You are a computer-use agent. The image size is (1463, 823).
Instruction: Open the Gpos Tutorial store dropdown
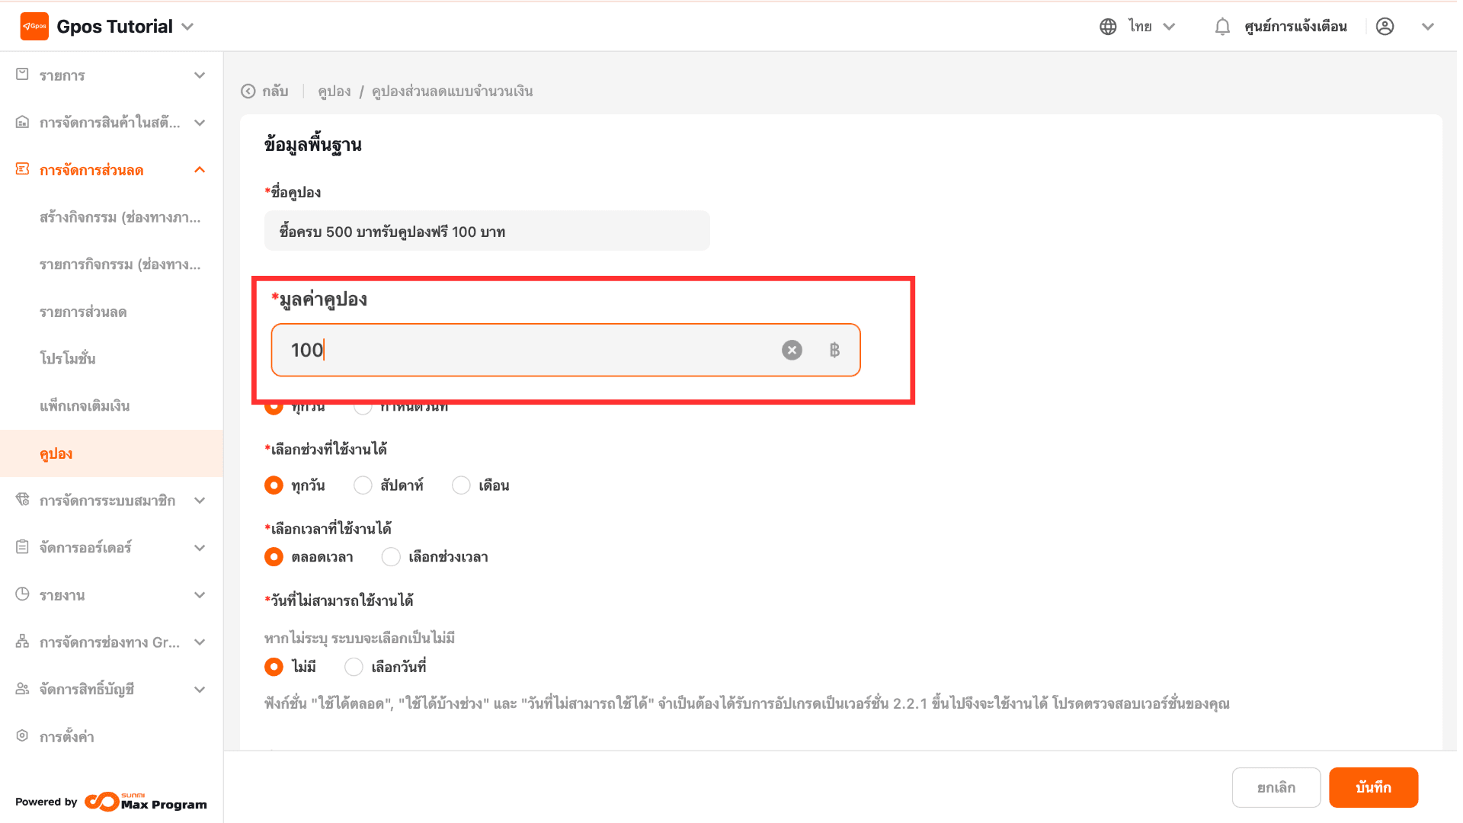coord(187,27)
